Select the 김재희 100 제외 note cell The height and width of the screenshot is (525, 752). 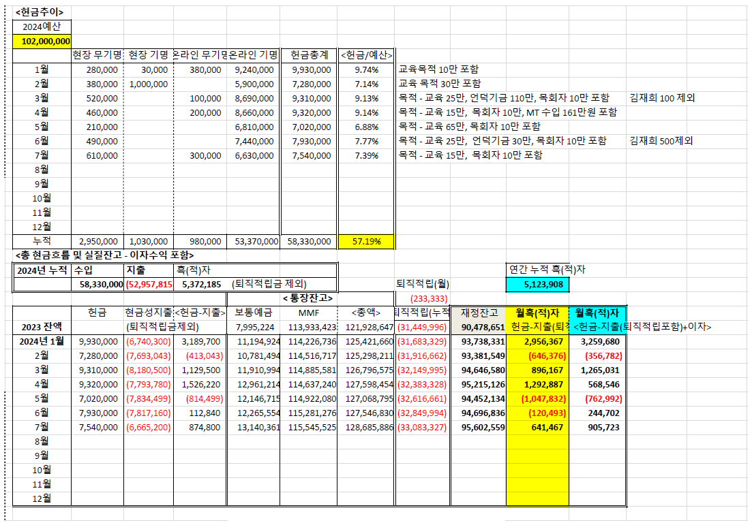click(x=662, y=98)
